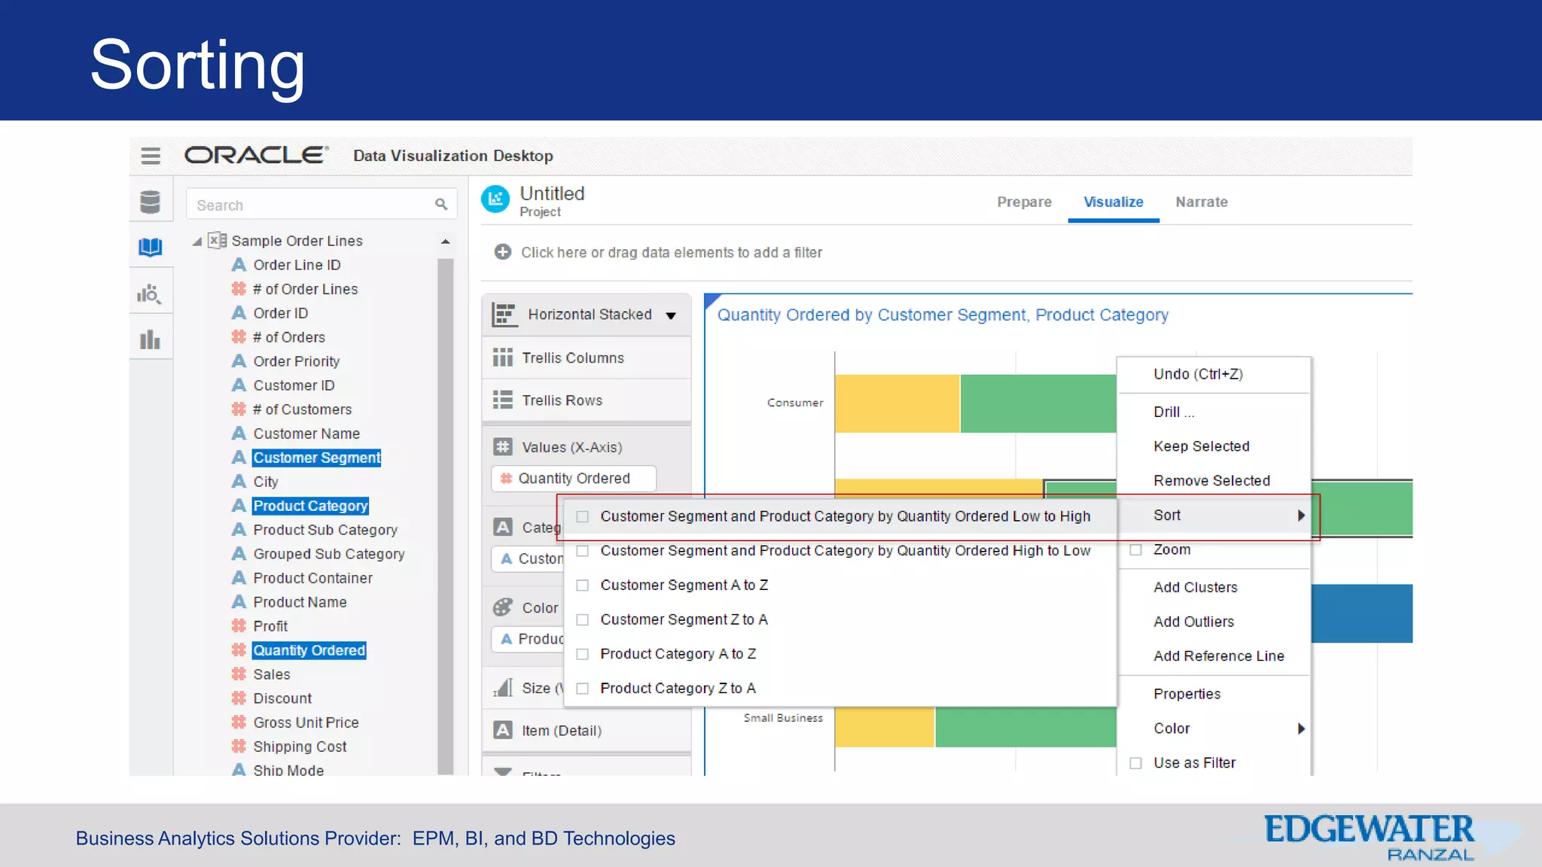
Task: Select the Data Elements book icon
Action: pyautogui.click(x=151, y=247)
